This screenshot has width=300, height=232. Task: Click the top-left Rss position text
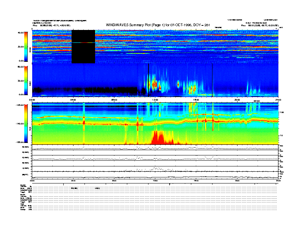52,25
